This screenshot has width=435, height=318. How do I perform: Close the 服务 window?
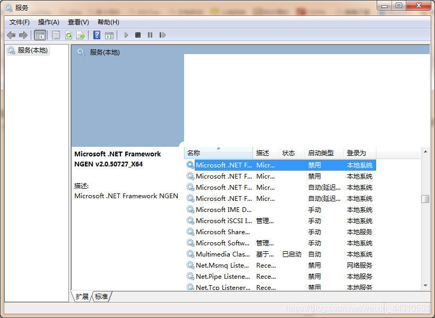click(419, 5)
